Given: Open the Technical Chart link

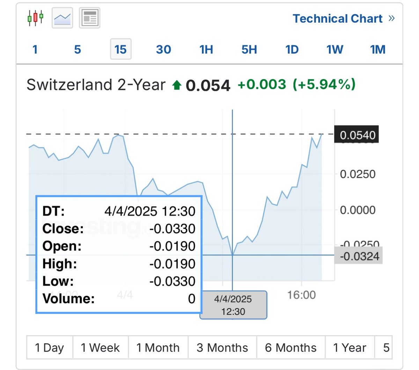Looking at the screenshot, I should pos(337,18).
